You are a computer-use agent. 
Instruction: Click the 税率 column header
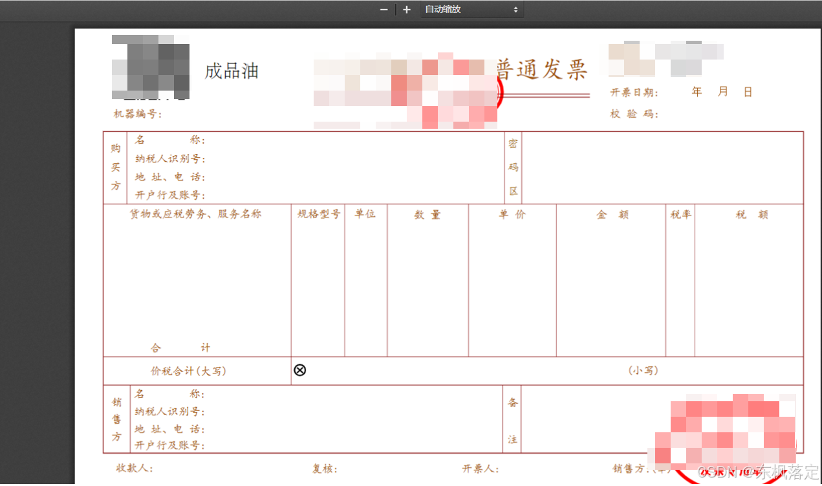point(680,214)
